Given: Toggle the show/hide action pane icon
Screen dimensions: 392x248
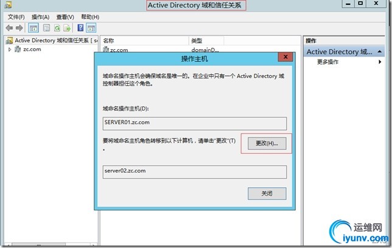Looking at the screenshot, I should tap(91, 28).
